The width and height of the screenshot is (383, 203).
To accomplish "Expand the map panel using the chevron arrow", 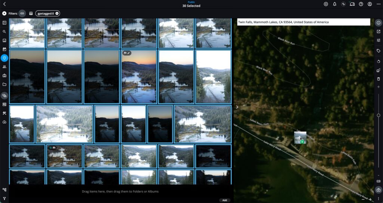I will [237, 107].
